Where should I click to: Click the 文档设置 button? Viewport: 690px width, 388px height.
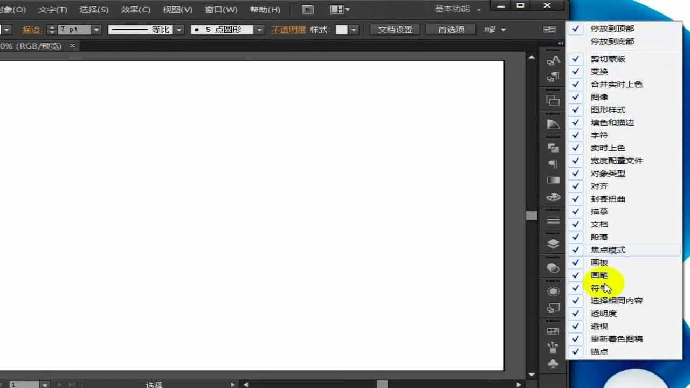[395, 30]
